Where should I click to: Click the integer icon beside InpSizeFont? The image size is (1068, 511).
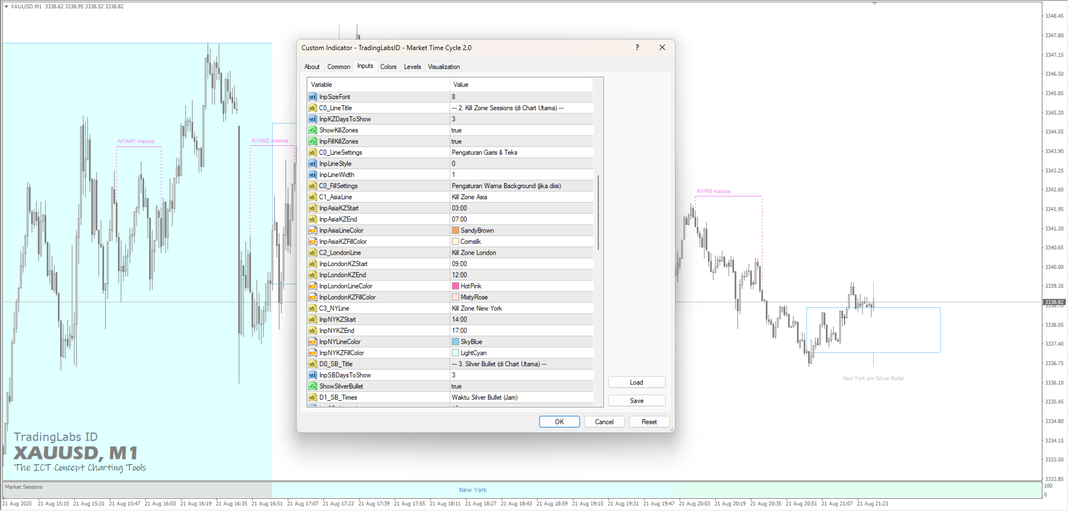pos(312,97)
